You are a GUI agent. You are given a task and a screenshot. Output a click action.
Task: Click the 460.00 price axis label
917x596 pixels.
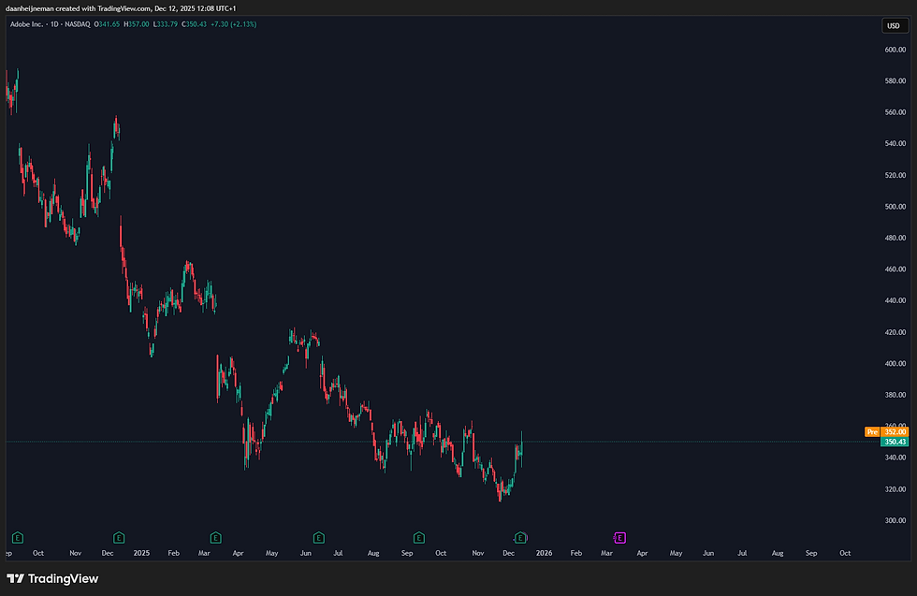895,269
